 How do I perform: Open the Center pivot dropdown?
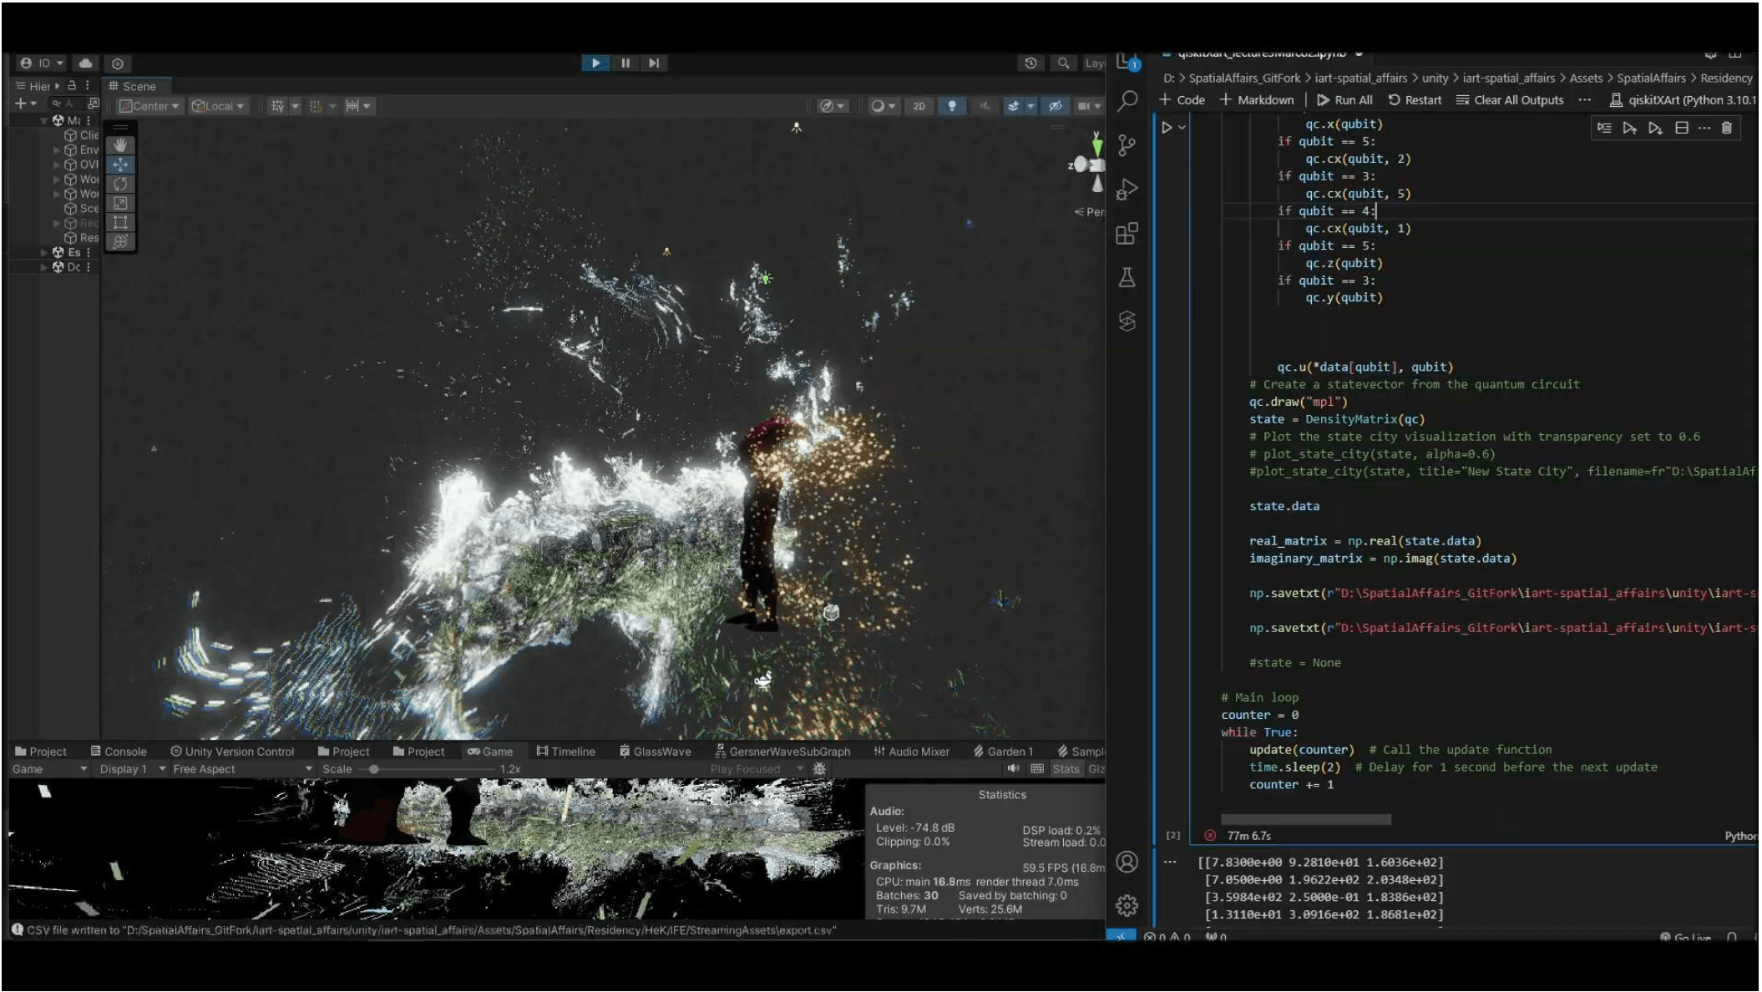[x=149, y=106]
